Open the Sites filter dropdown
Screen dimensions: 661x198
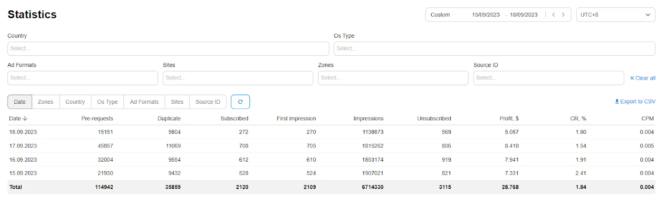[x=238, y=78]
